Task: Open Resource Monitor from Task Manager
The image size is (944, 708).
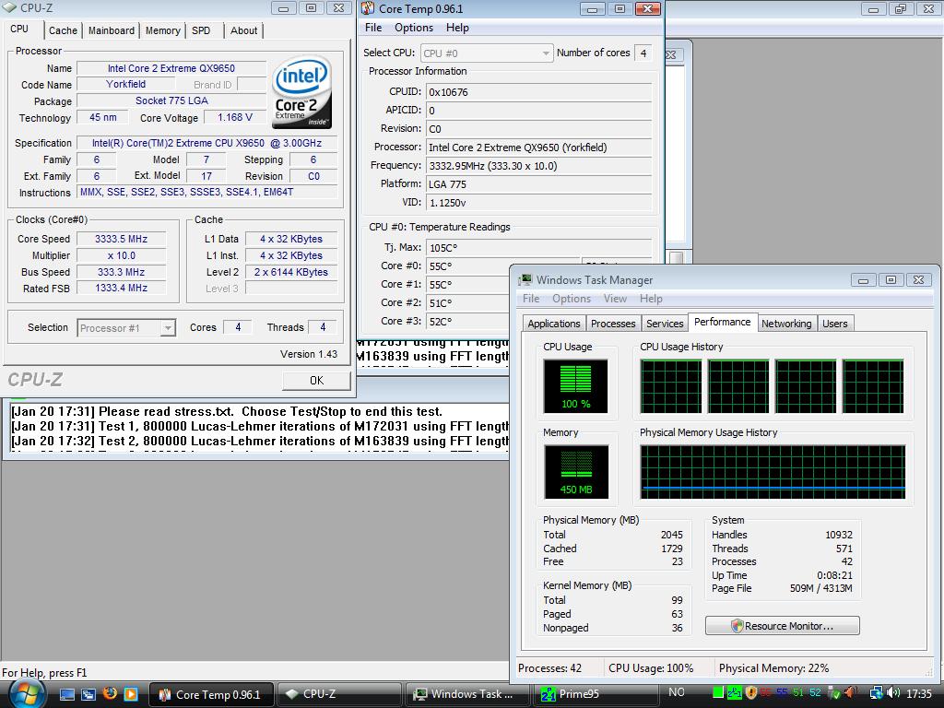Action: pyautogui.click(x=782, y=626)
